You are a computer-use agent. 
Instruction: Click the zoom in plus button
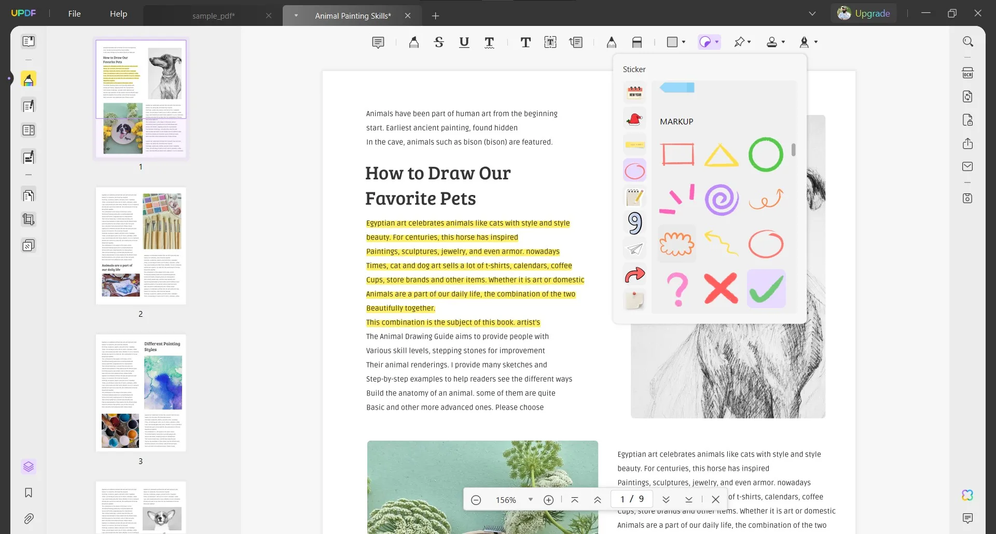(x=548, y=500)
